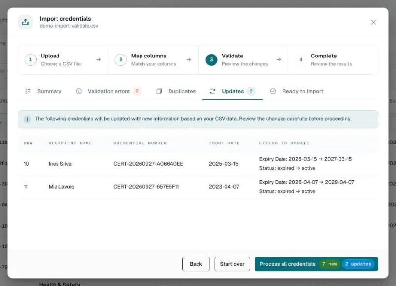Click Expiry Date change ending 2029-04-07
Viewport: 396px width, 286px height.
[307, 182]
